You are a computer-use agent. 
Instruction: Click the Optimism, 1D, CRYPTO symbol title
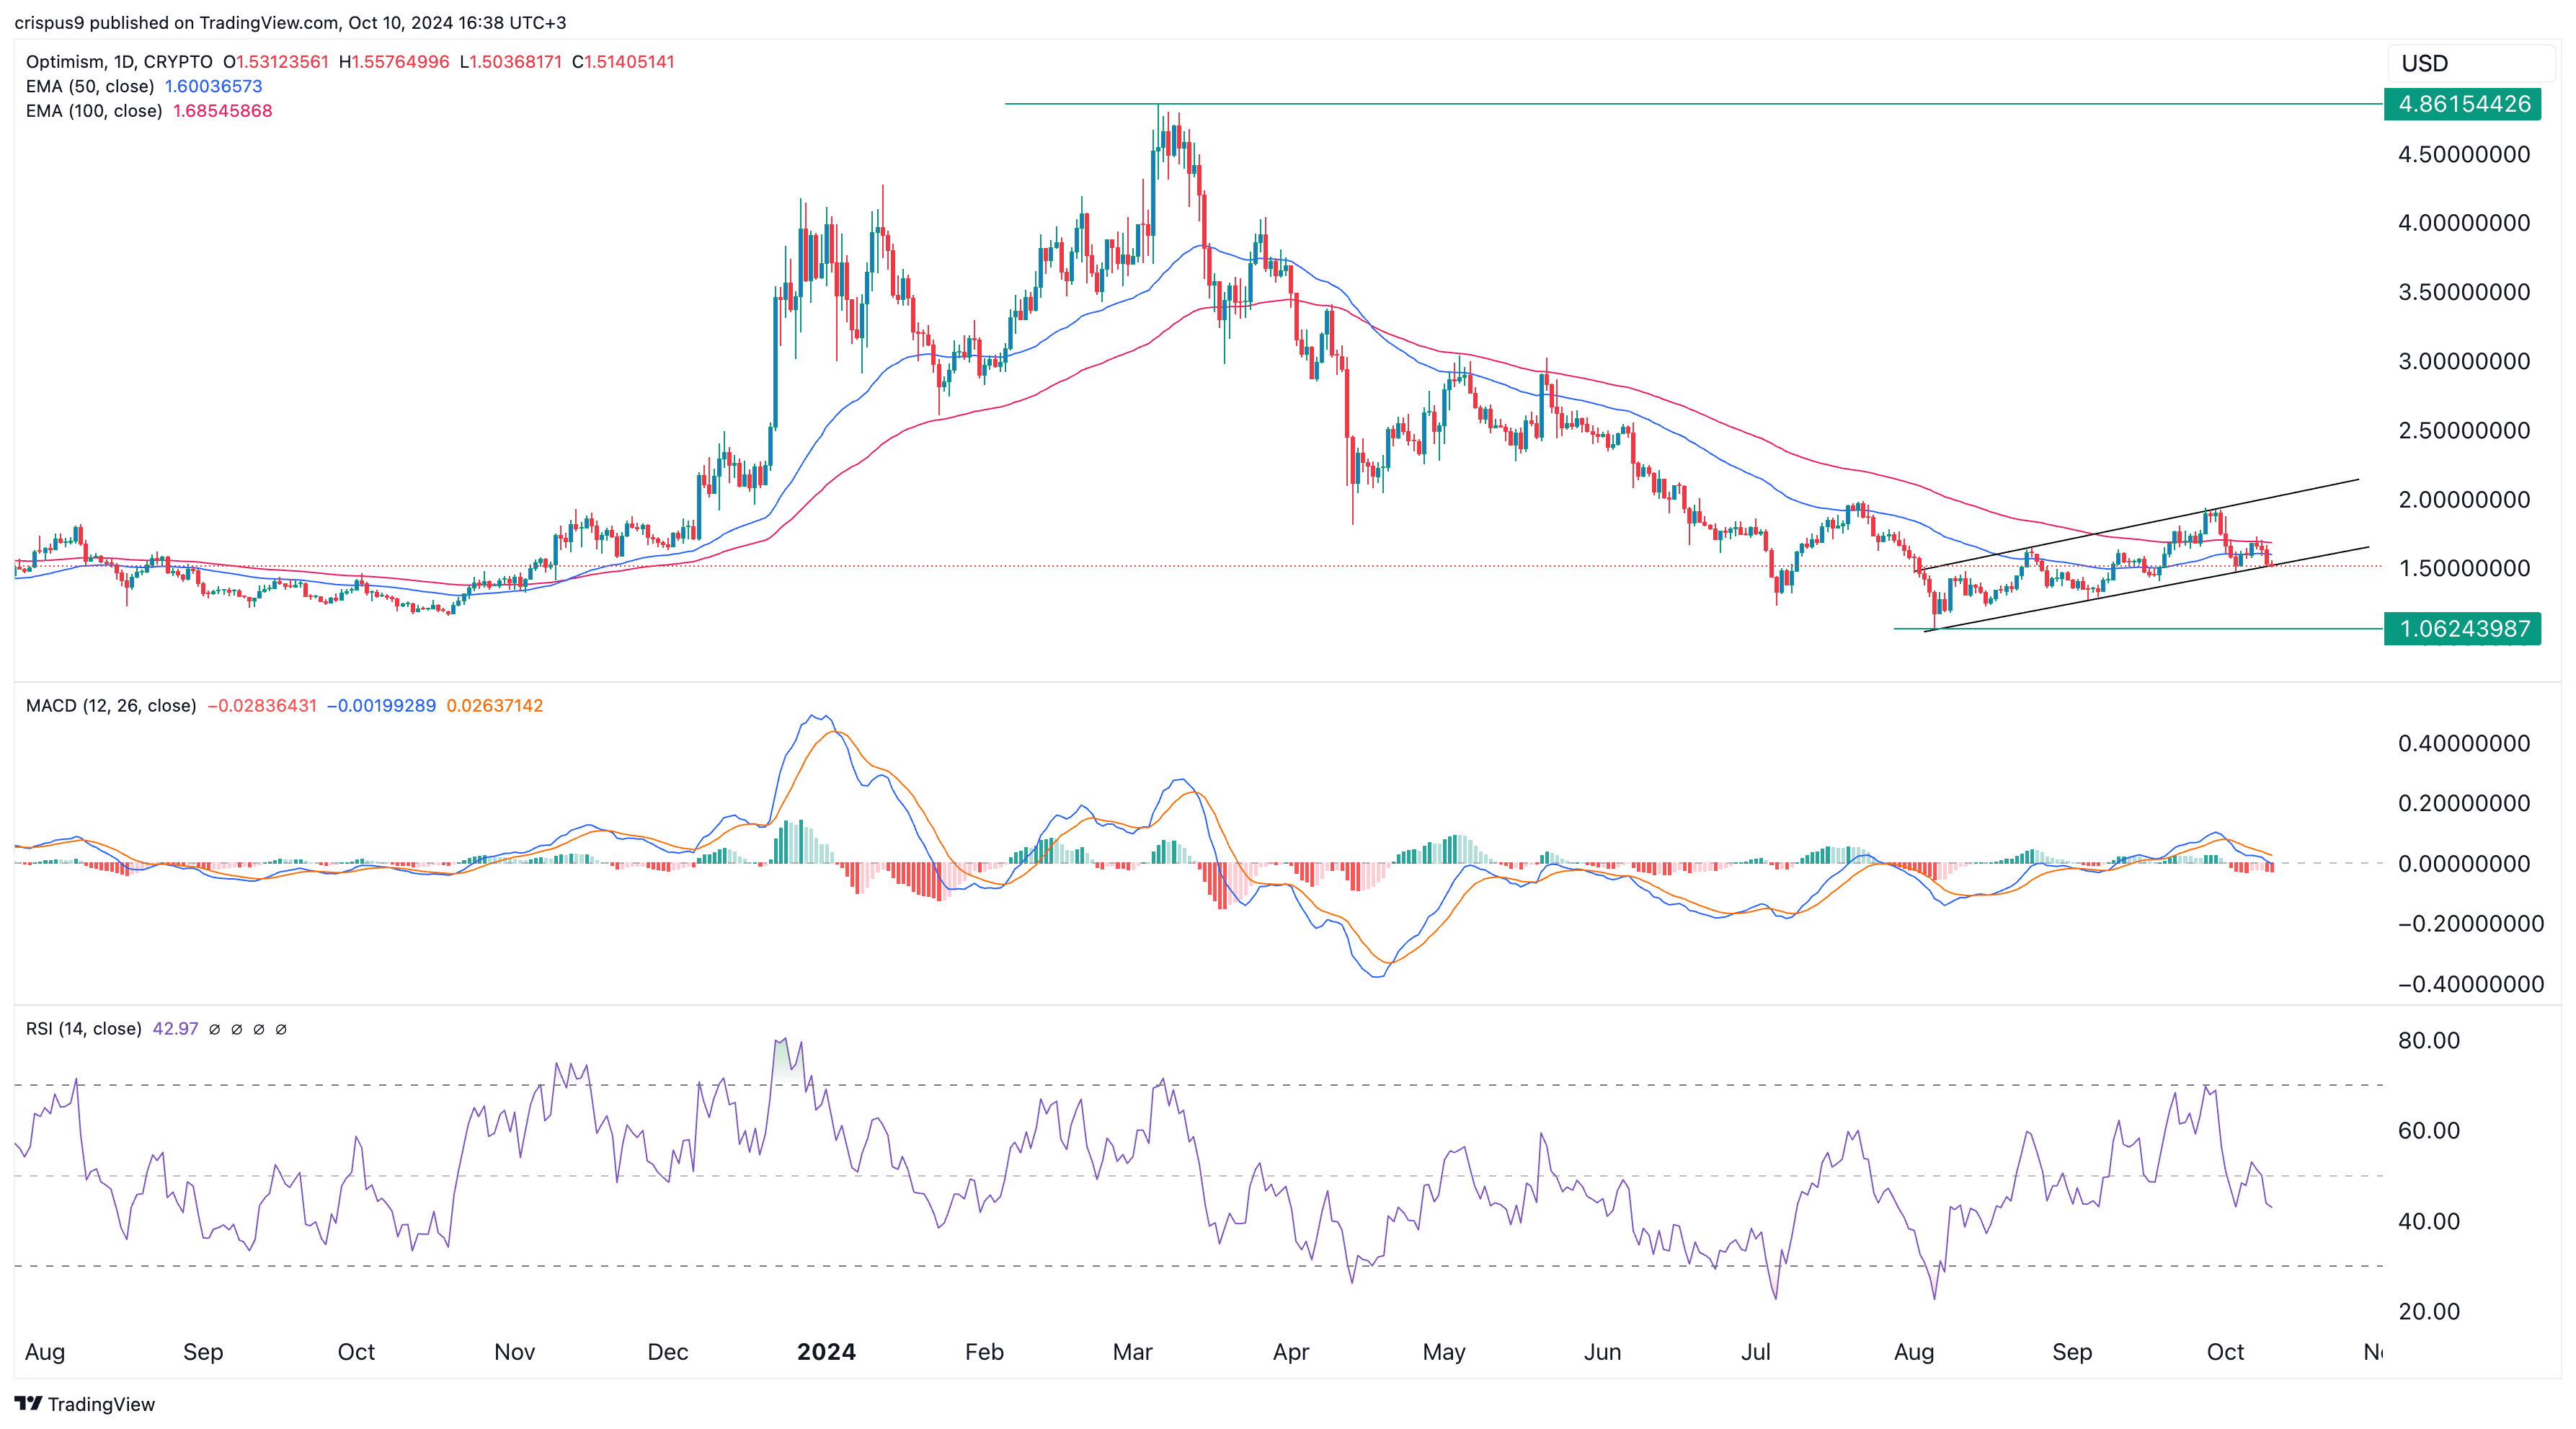(x=119, y=61)
